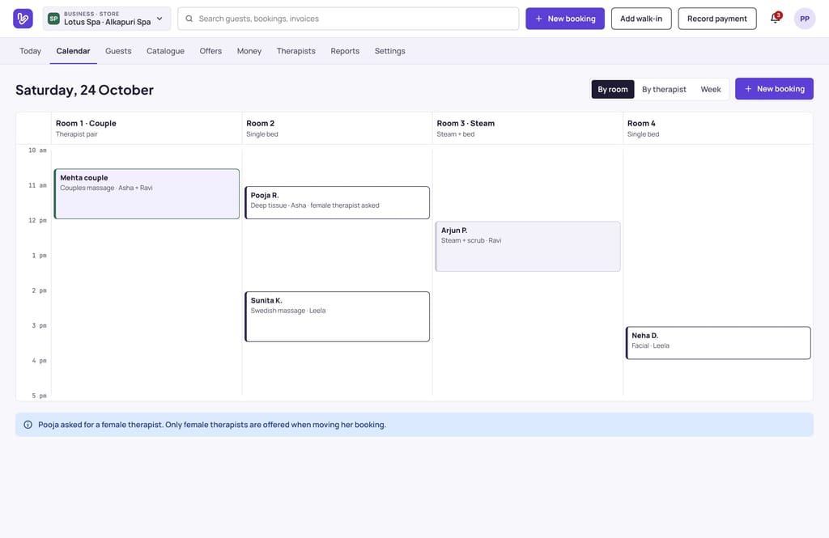
Task: Click New booking beside the view switcher
Action: pyautogui.click(x=774, y=89)
